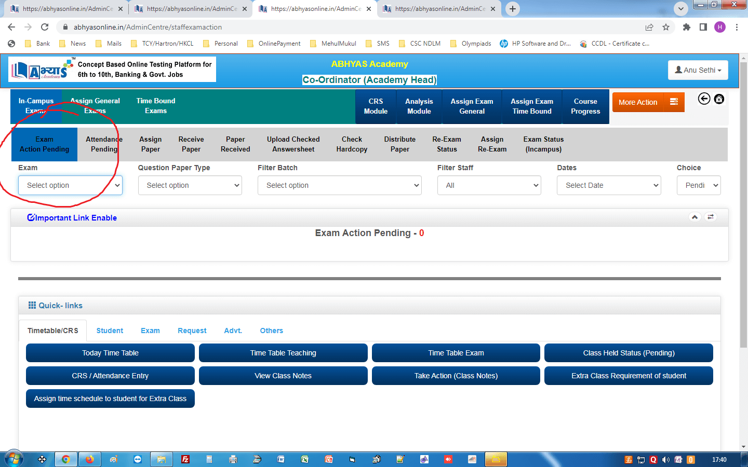Open the Anu Sethi user menu
Image resolution: width=748 pixels, height=467 pixels.
[698, 70]
